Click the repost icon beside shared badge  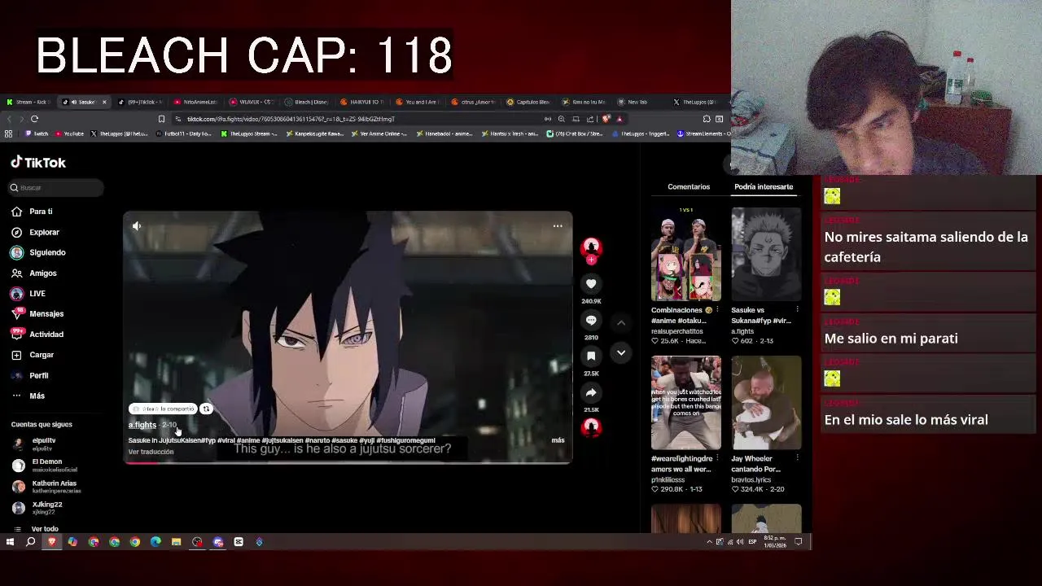pos(206,409)
